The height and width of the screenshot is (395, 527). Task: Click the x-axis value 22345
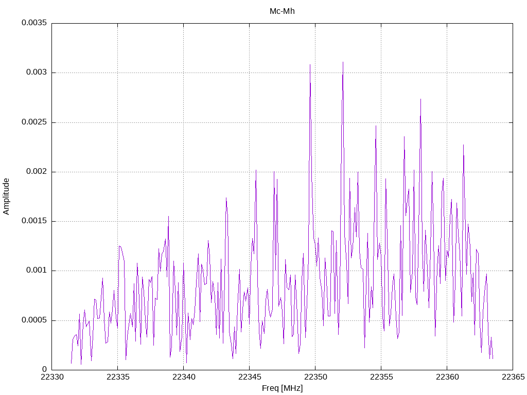coord(250,377)
